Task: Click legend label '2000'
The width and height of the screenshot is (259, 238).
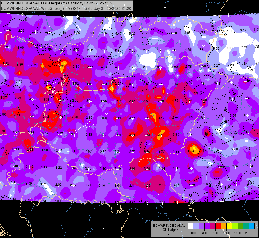Action: pyautogui.click(x=249, y=233)
